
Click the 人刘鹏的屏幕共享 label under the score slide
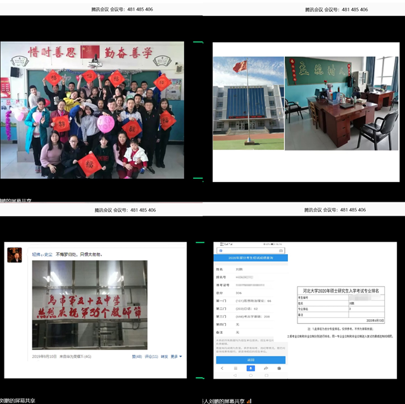pos(223,401)
